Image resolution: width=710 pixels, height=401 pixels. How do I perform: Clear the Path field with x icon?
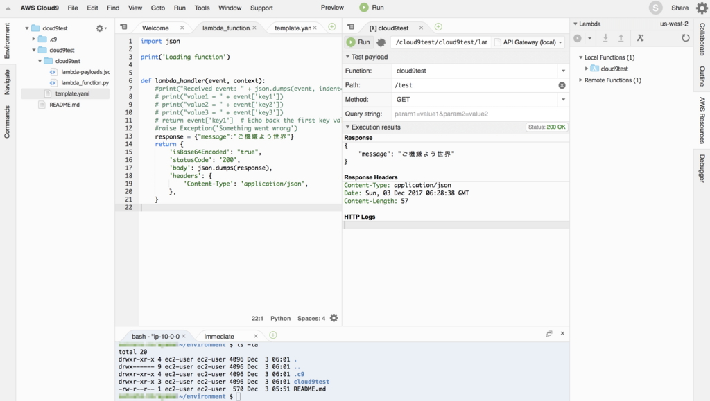tap(562, 85)
